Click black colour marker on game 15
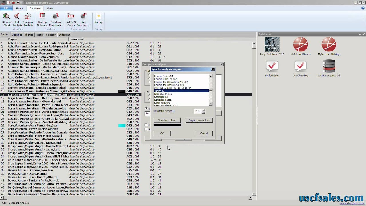This screenshot has width=366, height=206. pos(122,91)
